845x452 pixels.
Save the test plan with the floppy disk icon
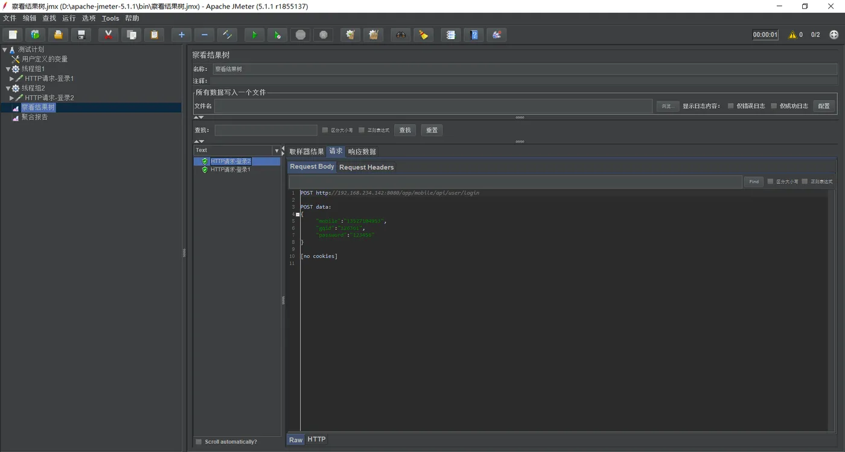pos(81,34)
